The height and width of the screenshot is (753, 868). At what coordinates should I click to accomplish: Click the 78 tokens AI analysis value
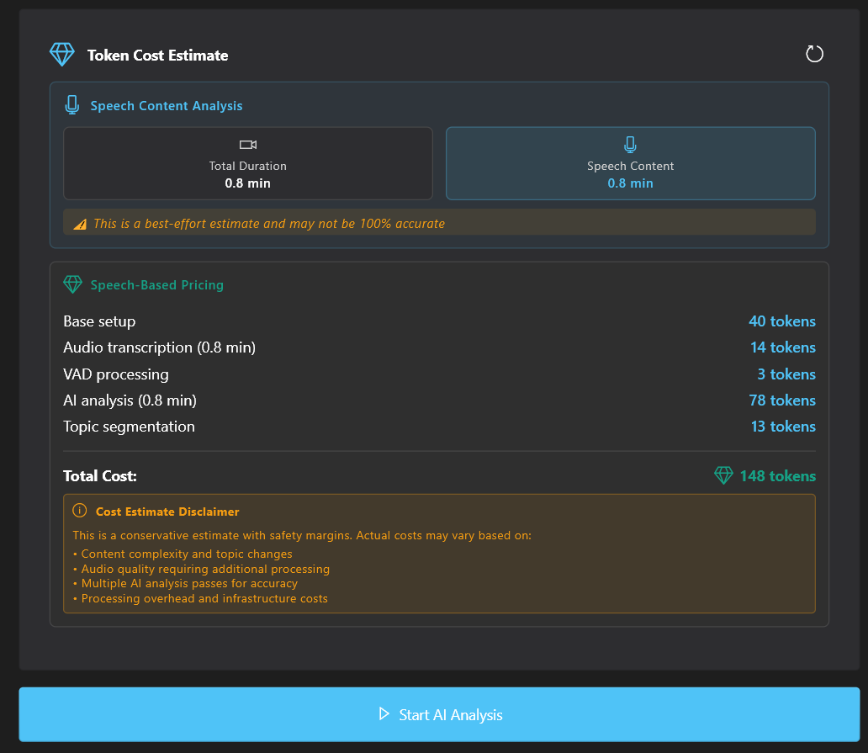[x=782, y=400]
